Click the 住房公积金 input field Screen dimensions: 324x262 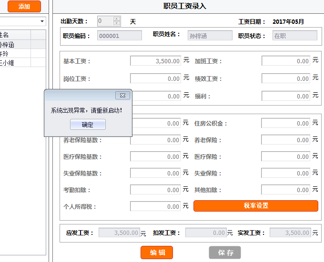click(x=286, y=123)
